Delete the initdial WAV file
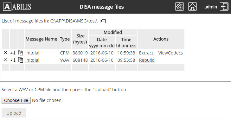Image resolution: width=231 pixels, height=120 pixels. (x=5, y=60)
